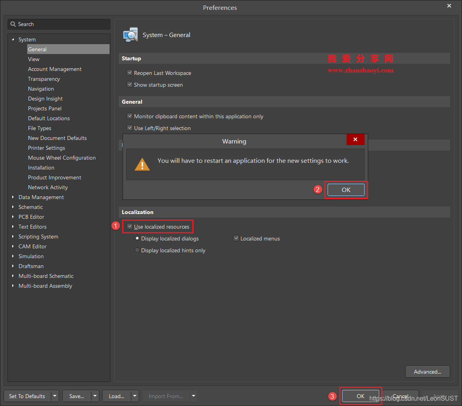
Task: Select Display localized hints only option
Action: (x=137, y=250)
